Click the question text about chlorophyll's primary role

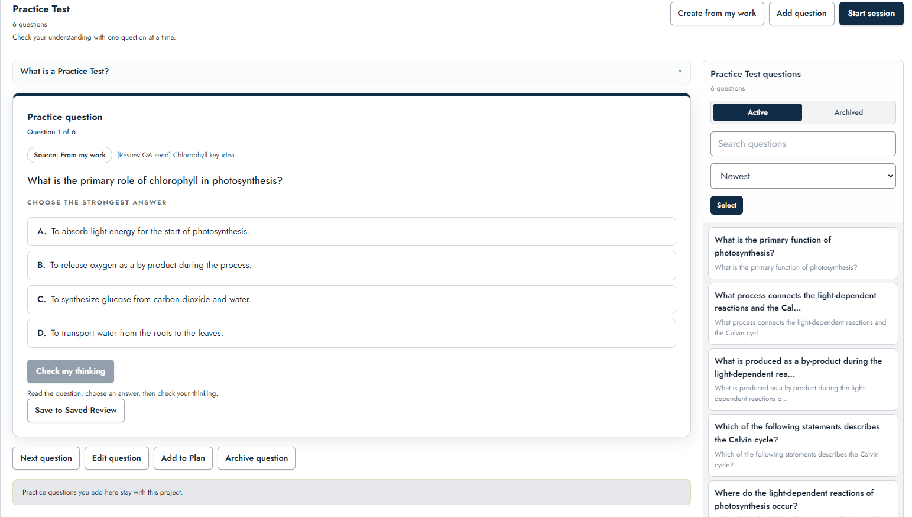point(155,181)
